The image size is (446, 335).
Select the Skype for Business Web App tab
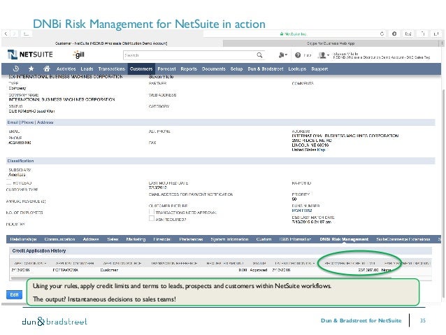331,43
